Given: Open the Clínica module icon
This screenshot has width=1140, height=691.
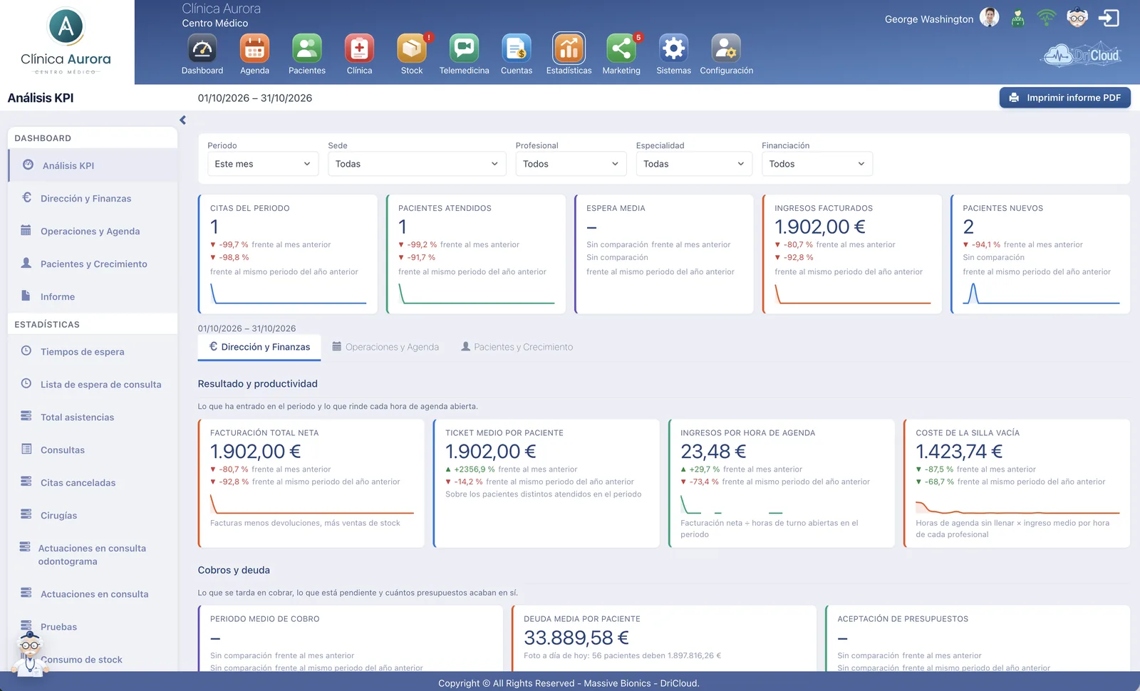Looking at the screenshot, I should click(359, 48).
